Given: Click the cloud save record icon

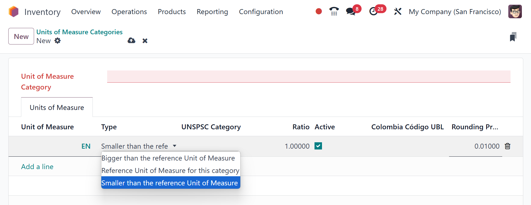Looking at the screenshot, I should (x=132, y=41).
